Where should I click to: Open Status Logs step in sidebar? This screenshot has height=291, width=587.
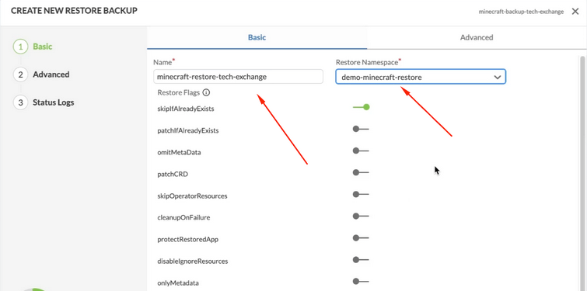54,102
